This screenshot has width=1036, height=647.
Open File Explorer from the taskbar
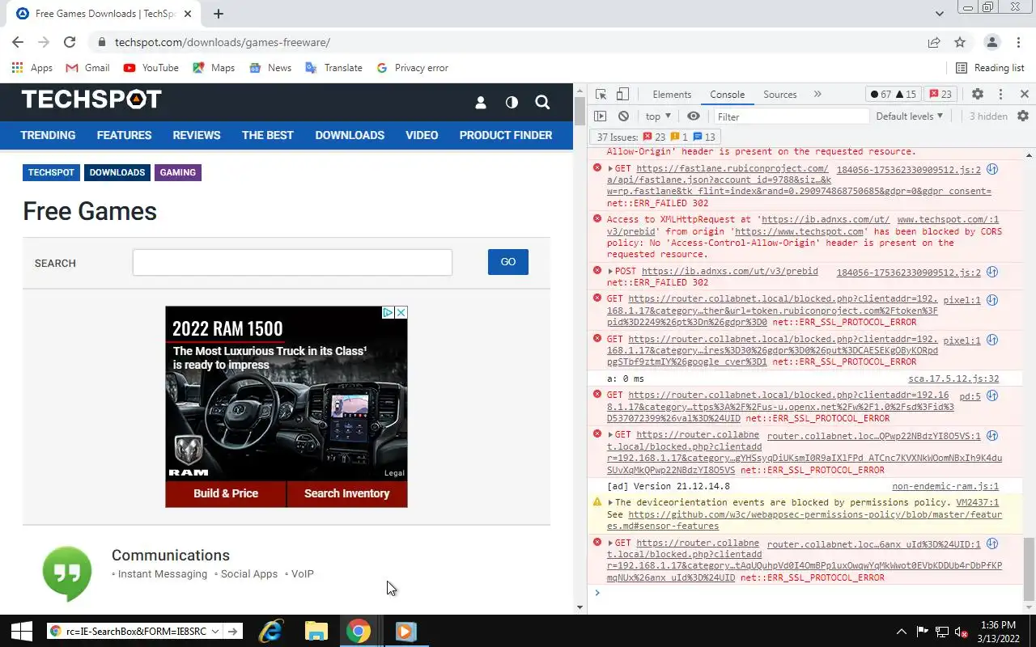coord(316,631)
